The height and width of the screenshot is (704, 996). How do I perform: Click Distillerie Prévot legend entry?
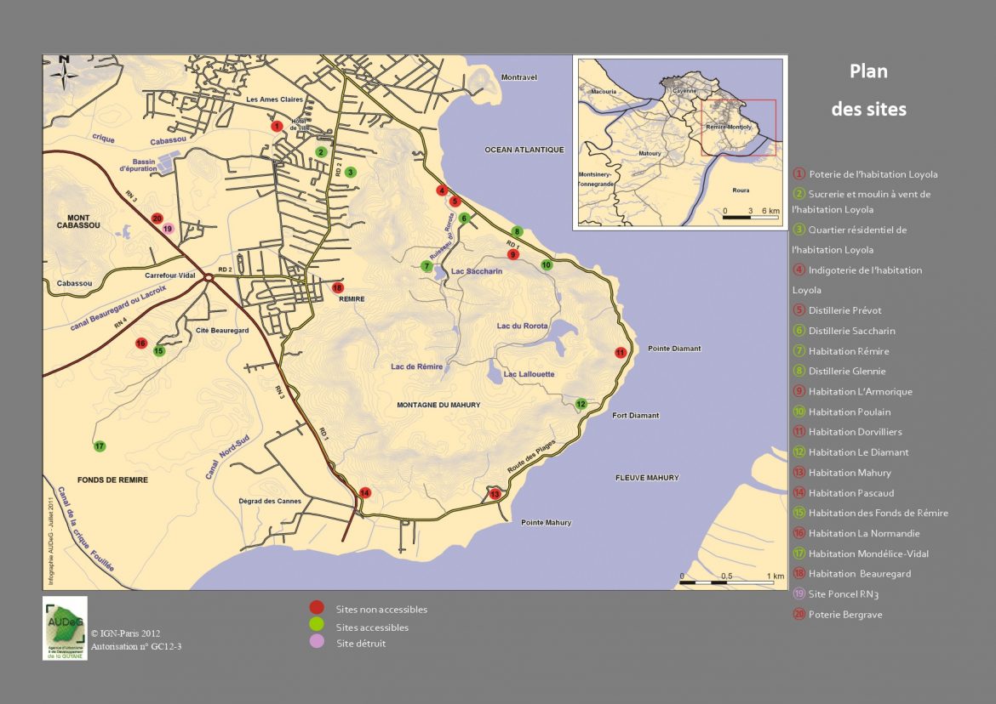click(844, 310)
